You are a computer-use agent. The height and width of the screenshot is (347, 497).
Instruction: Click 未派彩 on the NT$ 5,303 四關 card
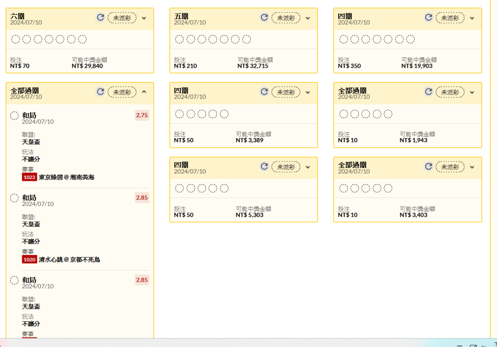click(x=286, y=167)
